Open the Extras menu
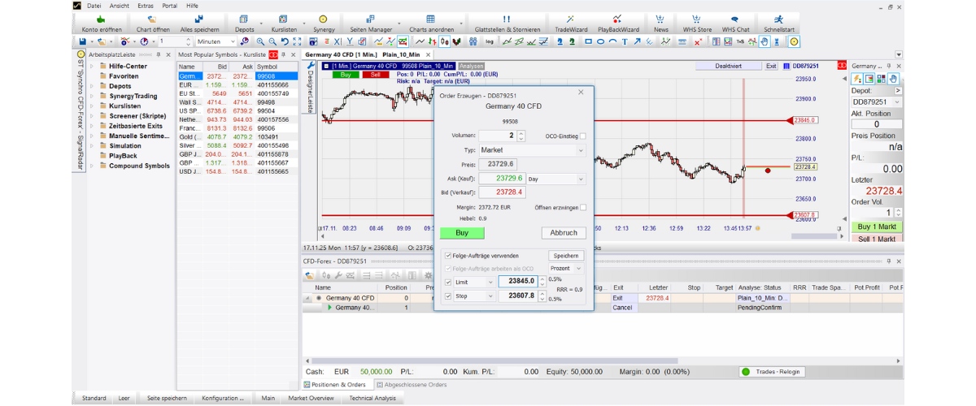Image resolution: width=976 pixels, height=406 pixels. [145, 5]
